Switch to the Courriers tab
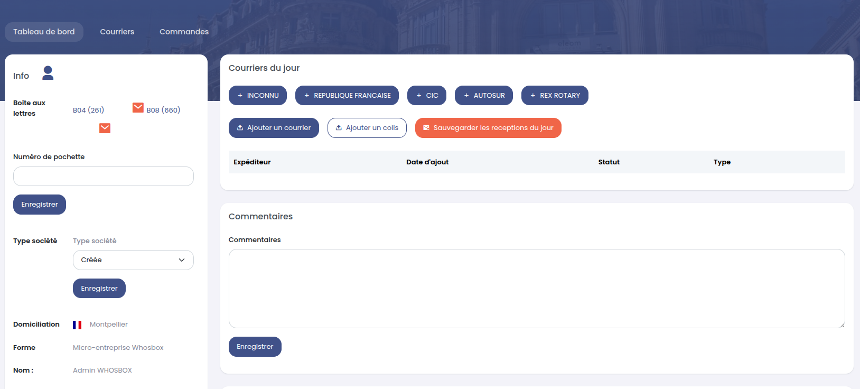The image size is (860, 389). point(117,32)
